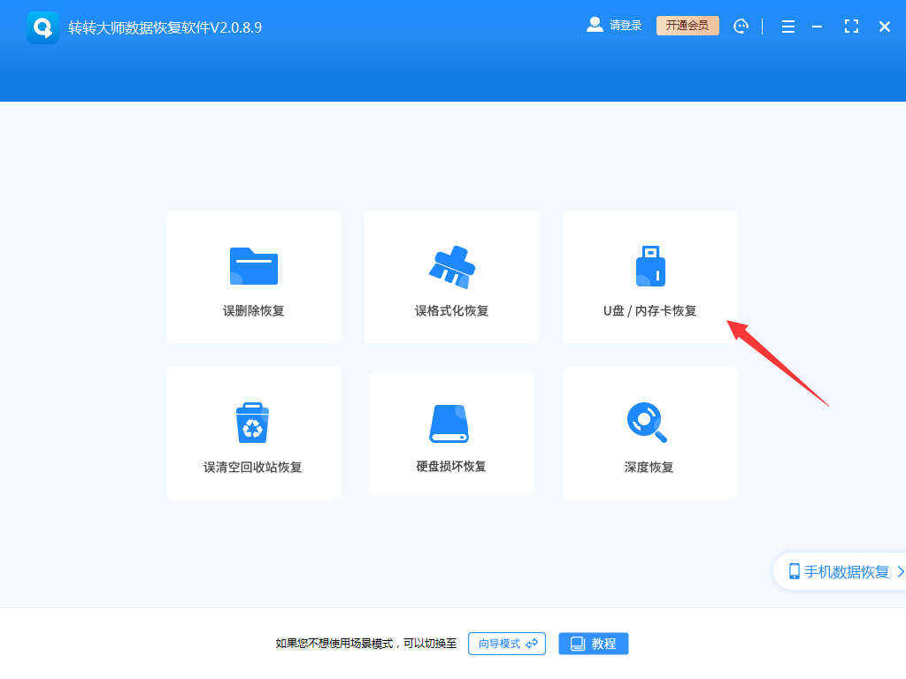Image resolution: width=906 pixels, height=679 pixels.
Task: Open the hamburger menu in title bar
Action: click(x=787, y=26)
